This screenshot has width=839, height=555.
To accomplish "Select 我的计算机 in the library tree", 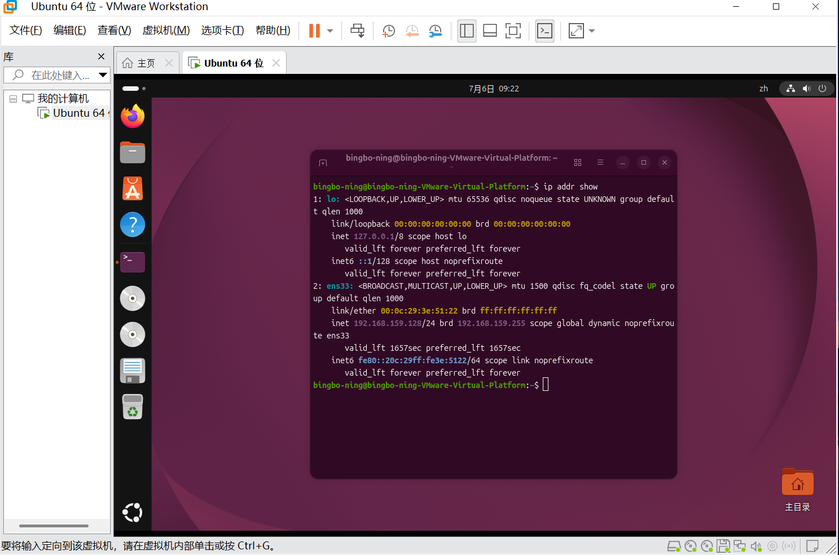I will click(x=63, y=99).
